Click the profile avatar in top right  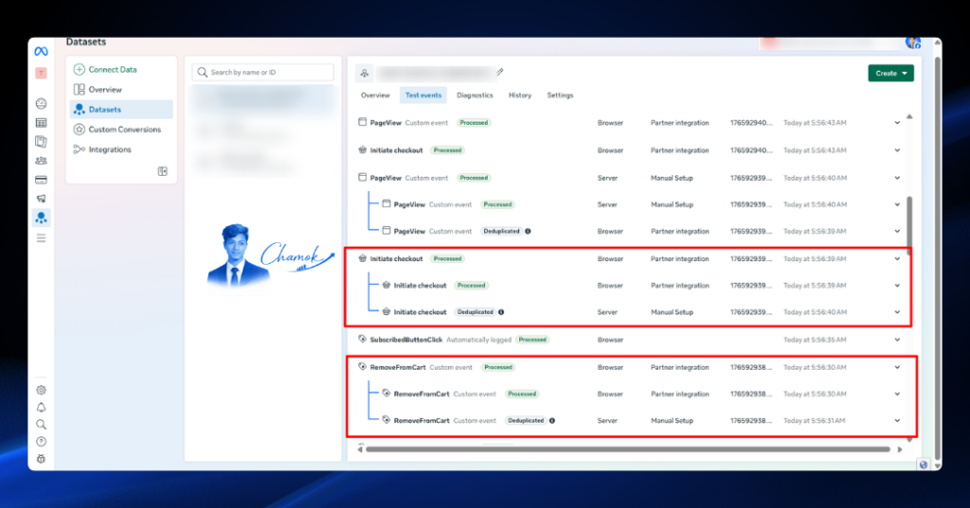pyautogui.click(x=912, y=42)
